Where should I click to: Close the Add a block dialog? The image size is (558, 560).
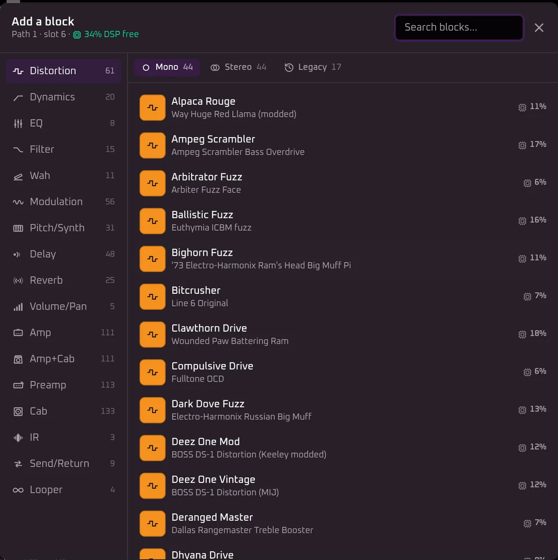(x=539, y=28)
